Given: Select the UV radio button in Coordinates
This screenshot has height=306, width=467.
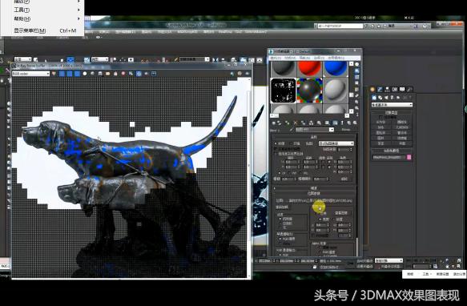Looking at the screenshot, I should pos(280,173).
